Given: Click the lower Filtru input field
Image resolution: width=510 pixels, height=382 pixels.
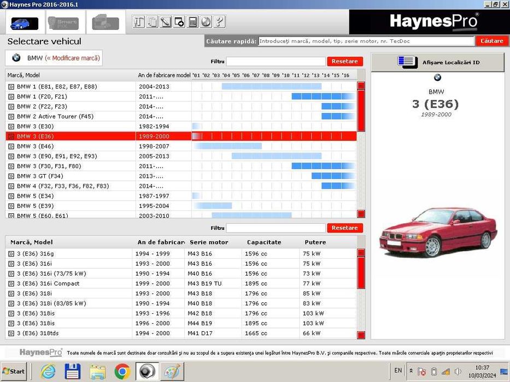Looking at the screenshot, I should pos(276,228).
